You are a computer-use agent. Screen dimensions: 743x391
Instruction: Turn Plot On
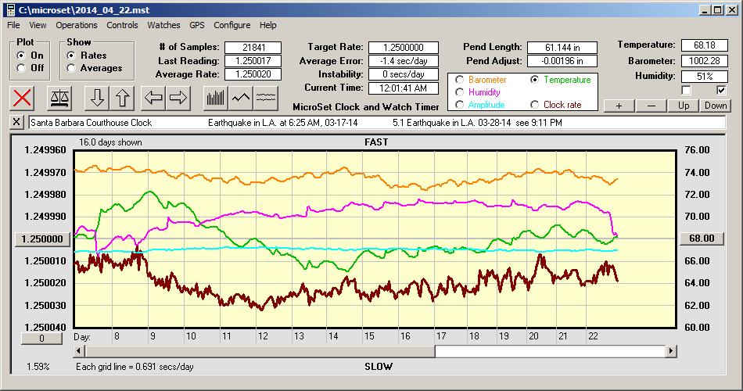21,56
